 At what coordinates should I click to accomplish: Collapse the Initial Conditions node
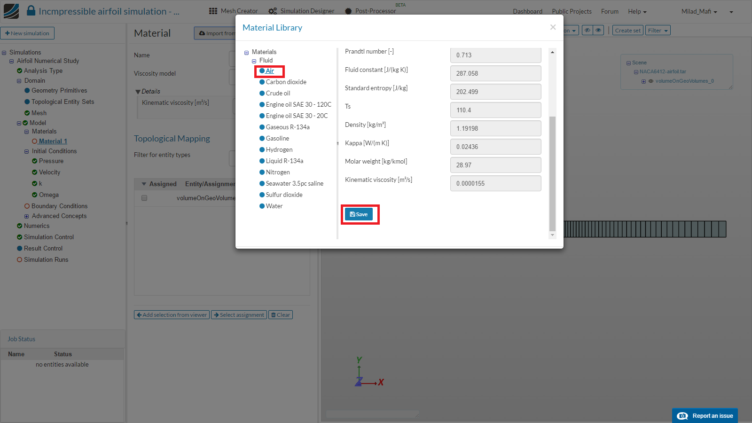[x=27, y=152]
